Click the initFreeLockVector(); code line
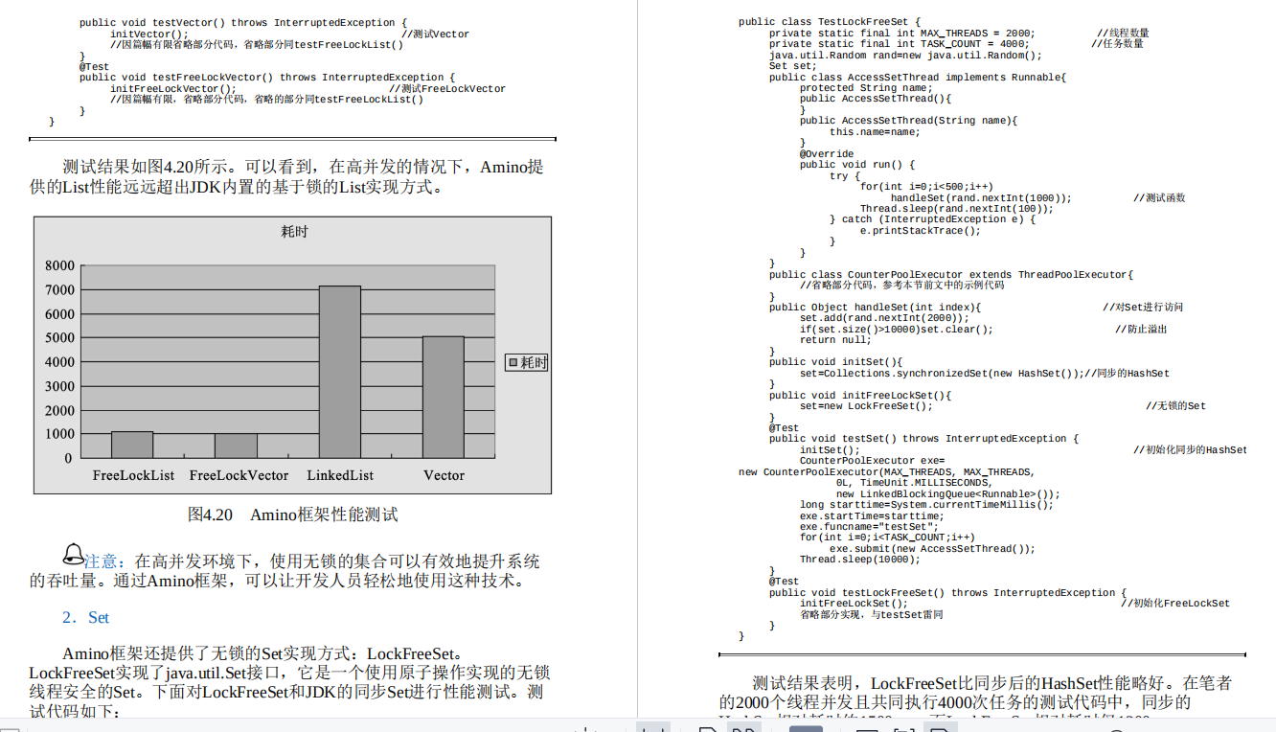 pos(172,89)
